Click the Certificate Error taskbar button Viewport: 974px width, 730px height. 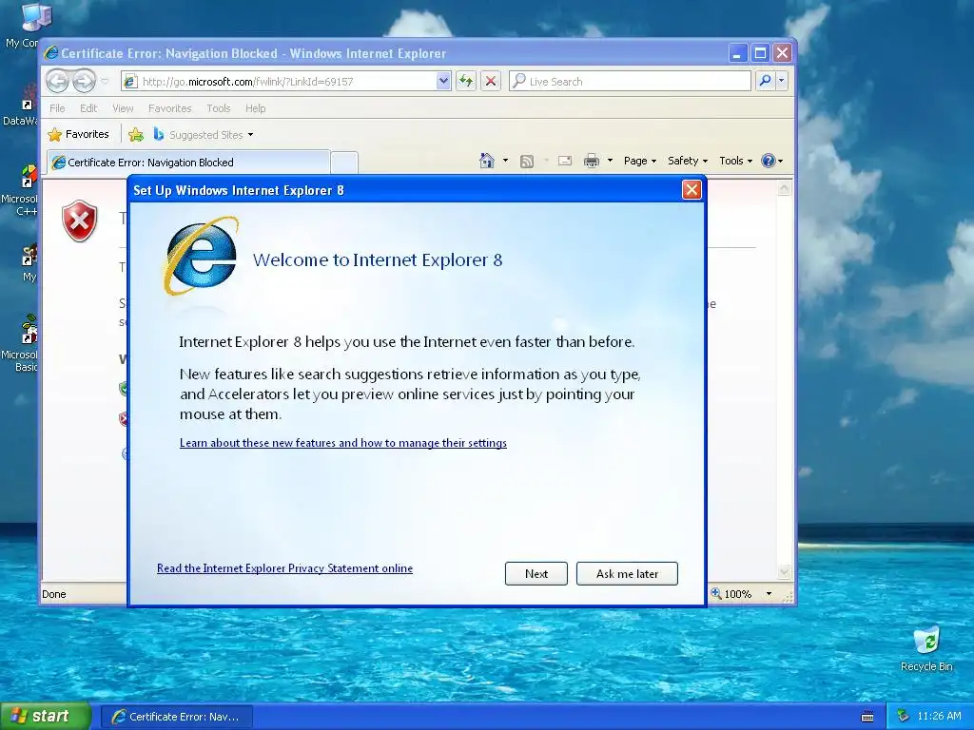tap(177, 717)
